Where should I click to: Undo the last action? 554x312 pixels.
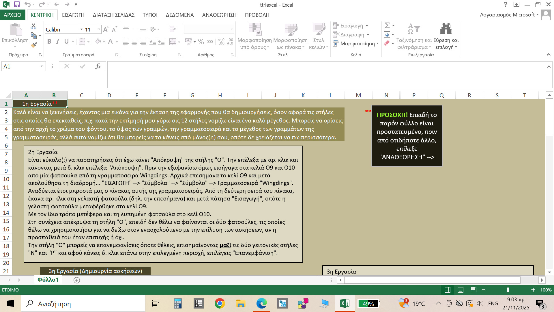(x=27, y=4)
